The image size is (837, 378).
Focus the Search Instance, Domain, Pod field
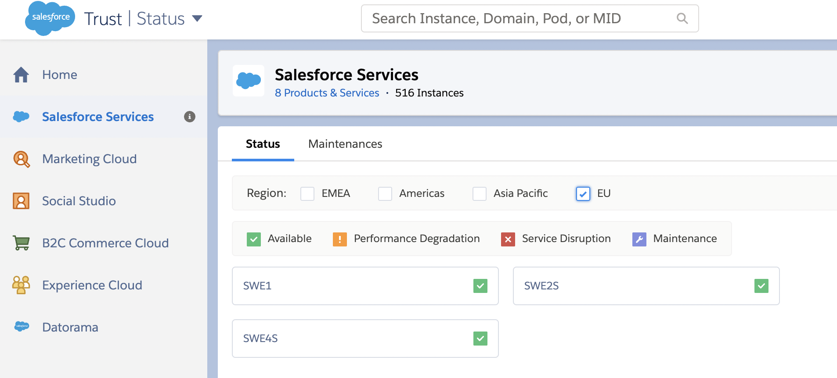point(530,18)
